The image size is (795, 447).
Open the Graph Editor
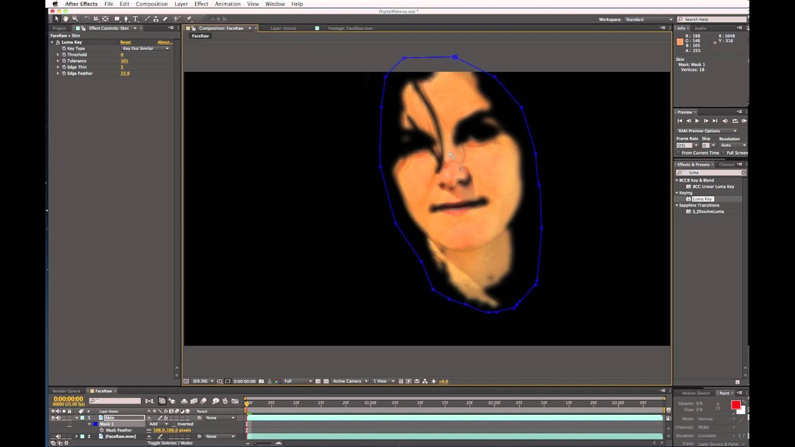click(x=235, y=401)
